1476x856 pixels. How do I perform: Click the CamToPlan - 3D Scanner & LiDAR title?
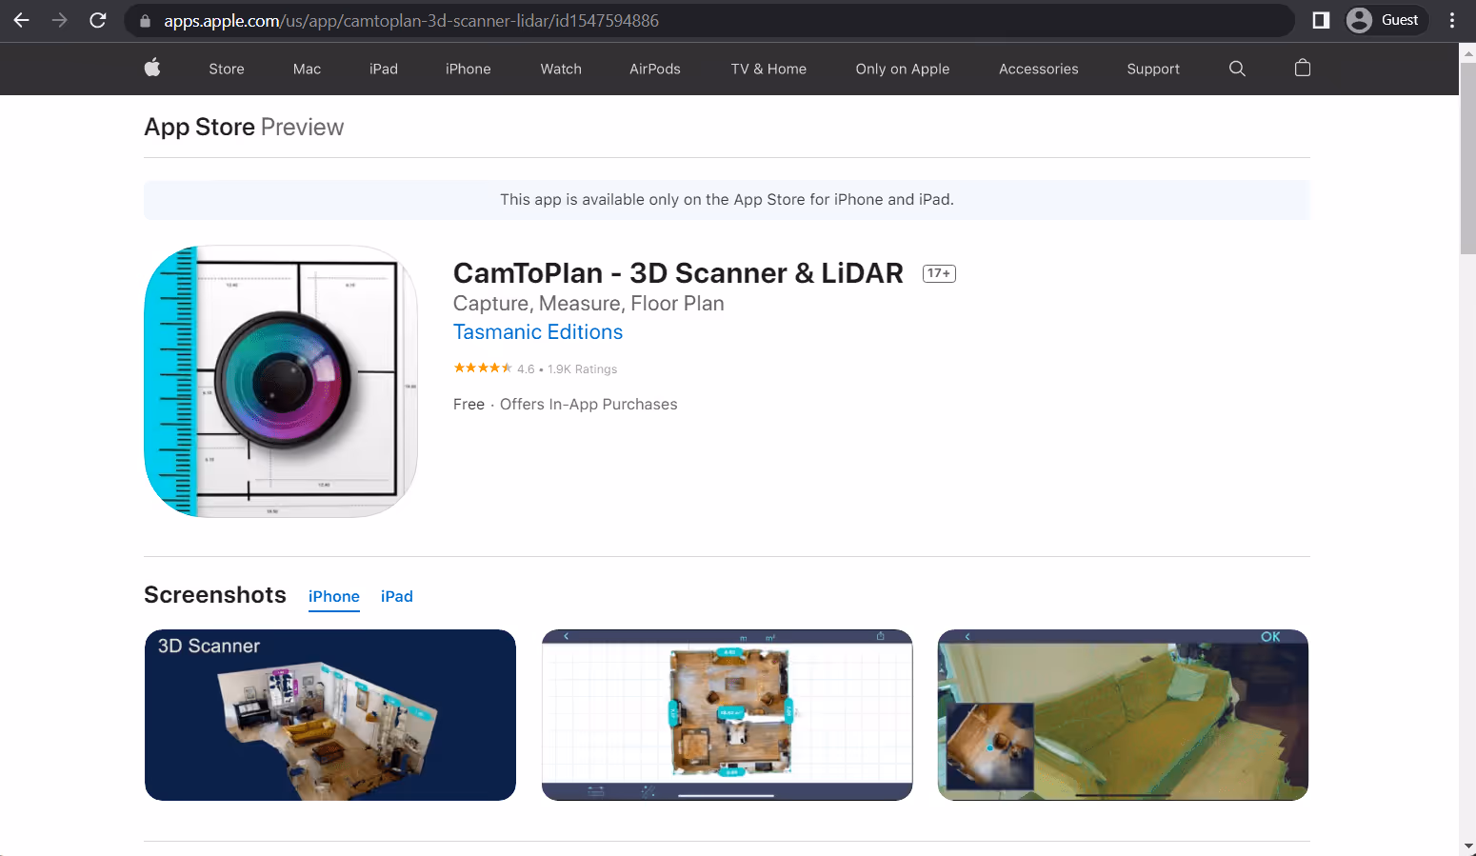coord(678,273)
